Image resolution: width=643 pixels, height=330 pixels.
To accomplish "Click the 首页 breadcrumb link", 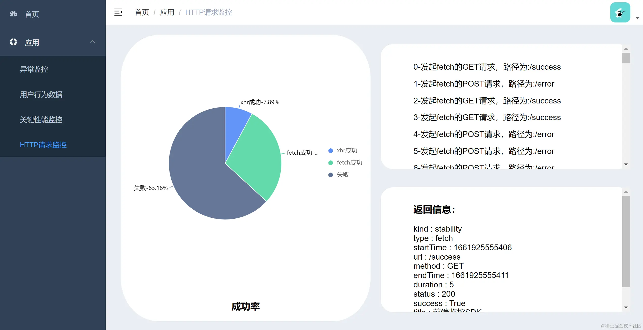I will [142, 12].
